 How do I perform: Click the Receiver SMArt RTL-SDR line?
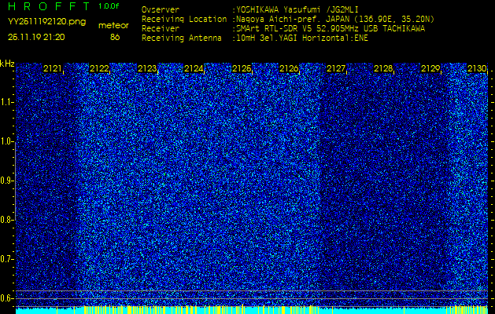click(x=283, y=29)
